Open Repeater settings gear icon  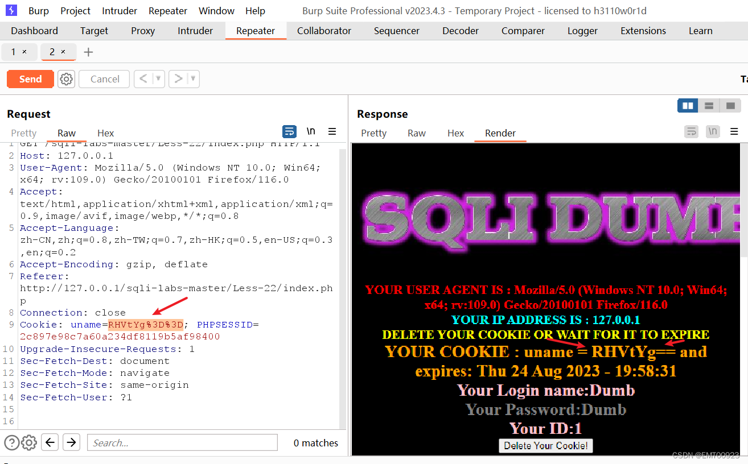pyautogui.click(x=67, y=79)
